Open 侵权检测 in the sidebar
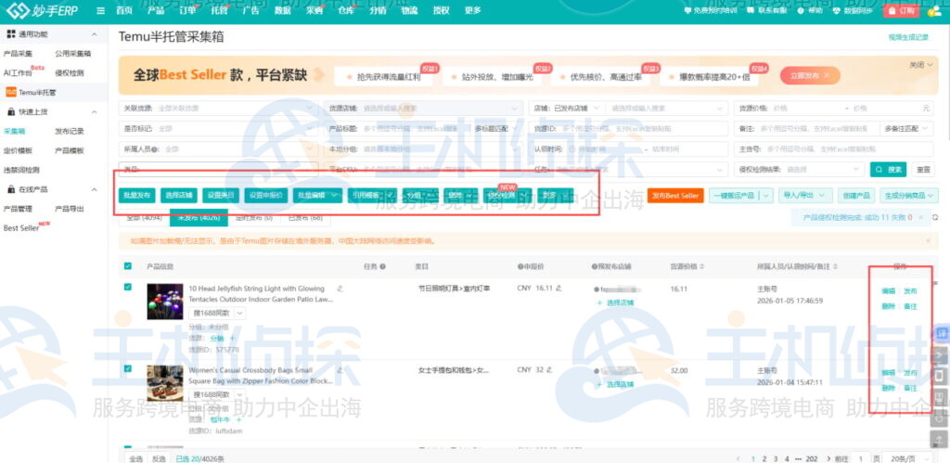Screen dimensions: 950x463 pos(69,73)
